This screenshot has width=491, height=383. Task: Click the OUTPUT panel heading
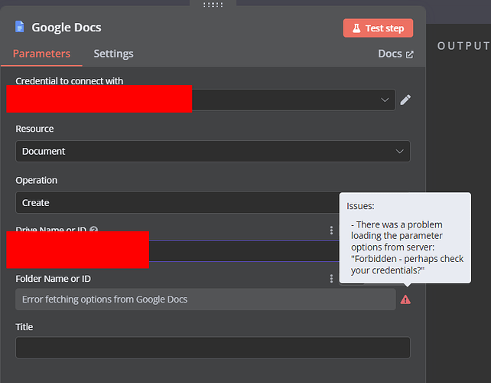pos(463,46)
